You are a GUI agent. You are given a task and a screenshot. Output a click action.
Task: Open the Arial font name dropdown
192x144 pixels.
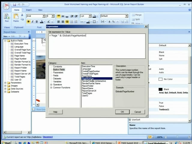[44, 16]
